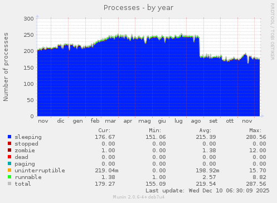Click uninterruptible current value 219.04m
Image resolution: width=277 pixels, height=203 pixels.
(x=106, y=171)
